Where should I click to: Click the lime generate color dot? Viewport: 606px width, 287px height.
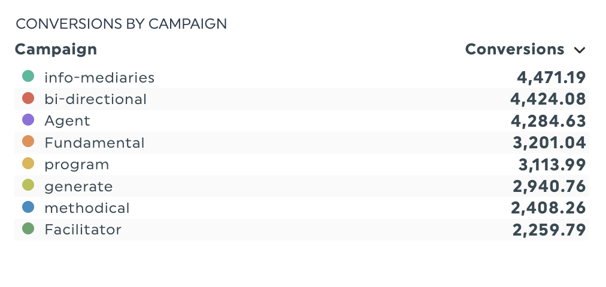[28, 186]
